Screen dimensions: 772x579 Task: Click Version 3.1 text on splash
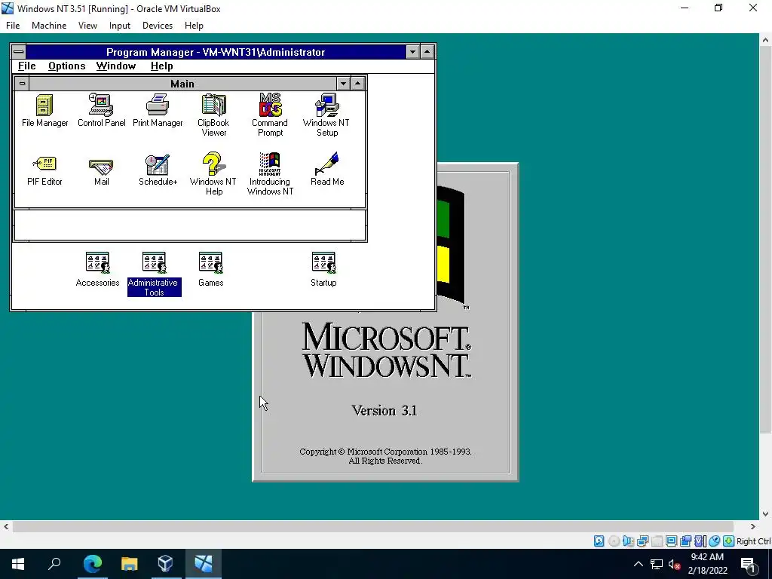pyautogui.click(x=384, y=411)
